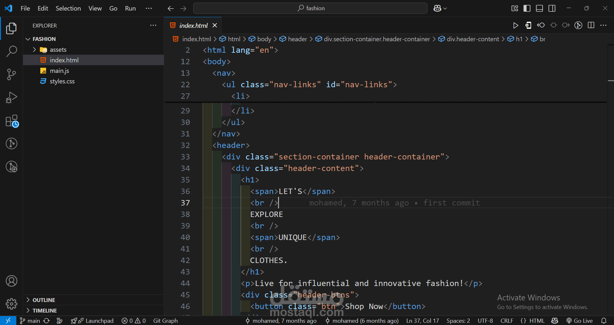Toggle the bottom panel layout button
Image resolution: width=614 pixels, height=325 pixels.
coord(539,8)
